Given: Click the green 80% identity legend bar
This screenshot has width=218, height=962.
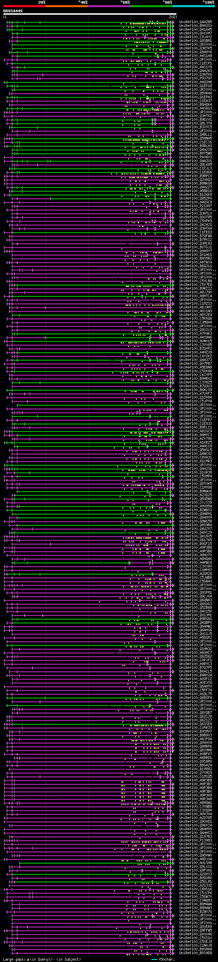Looking at the screenshot, I should 151,6.
